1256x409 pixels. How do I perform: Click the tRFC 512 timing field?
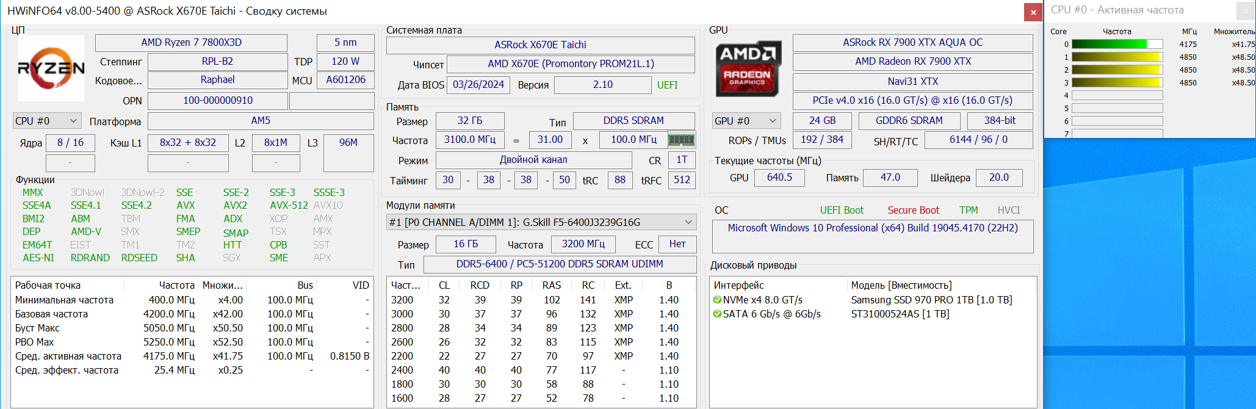682,180
